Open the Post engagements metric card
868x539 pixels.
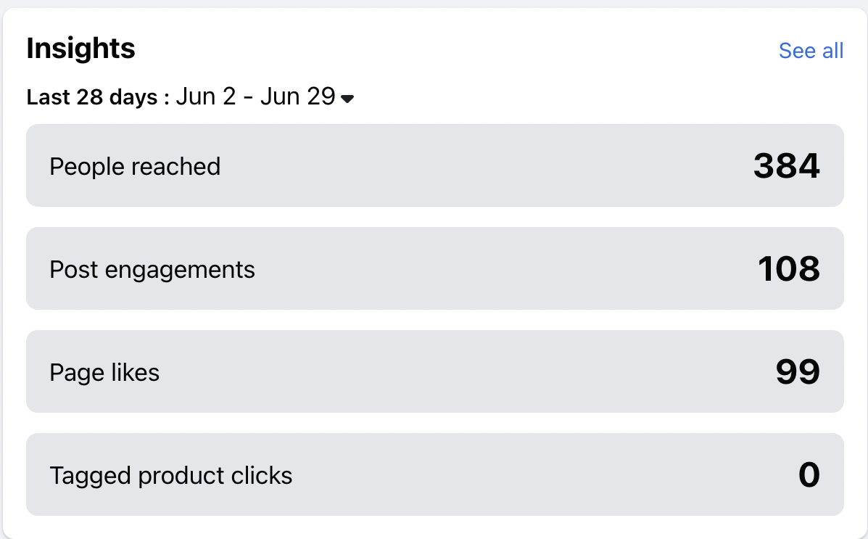[435, 270]
